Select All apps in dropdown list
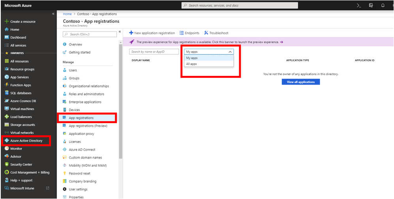The height and width of the screenshot is (199, 394). point(208,64)
